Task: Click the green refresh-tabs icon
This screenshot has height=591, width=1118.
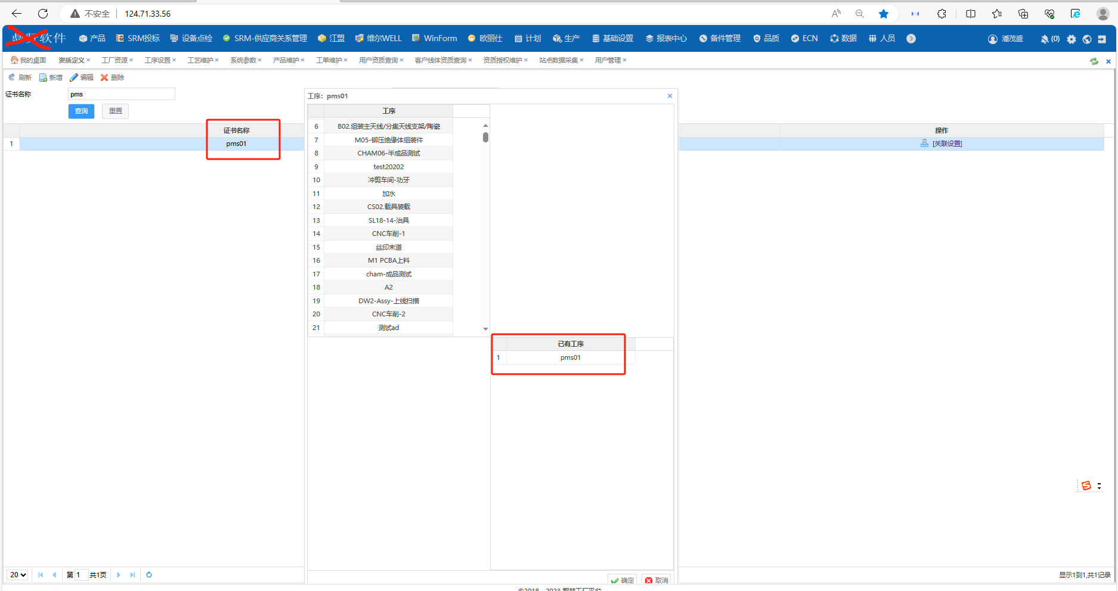Action: pyautogui.click(x=1094, y=61)
